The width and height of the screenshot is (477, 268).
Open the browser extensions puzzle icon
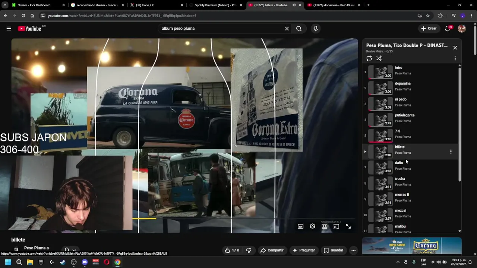click(x=440, y=16)
